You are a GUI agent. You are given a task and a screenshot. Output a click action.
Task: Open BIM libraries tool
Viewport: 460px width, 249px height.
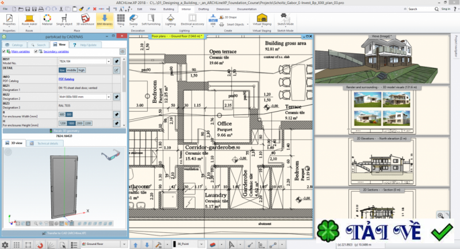105,21
